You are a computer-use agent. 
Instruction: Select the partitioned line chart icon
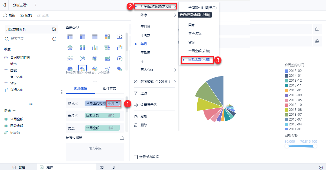[x=70, y=58]
